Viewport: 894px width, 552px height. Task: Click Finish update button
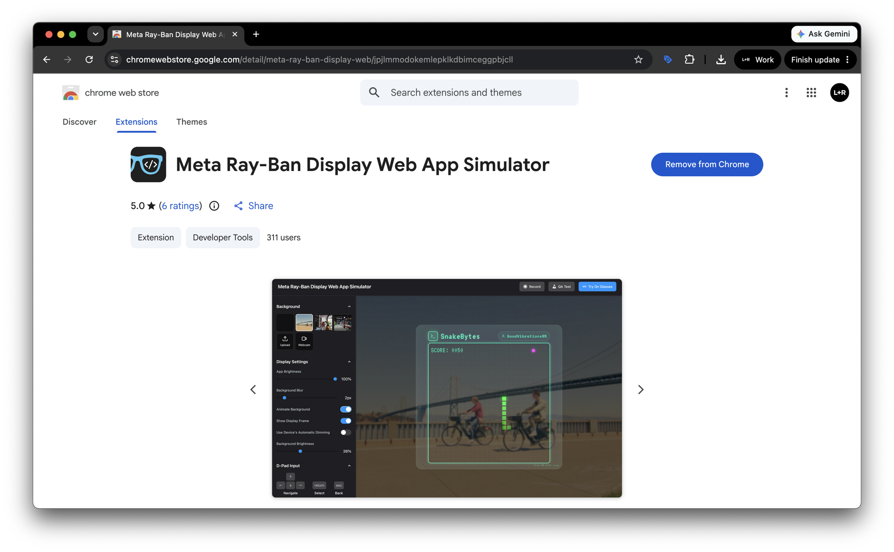pos(815,59)
